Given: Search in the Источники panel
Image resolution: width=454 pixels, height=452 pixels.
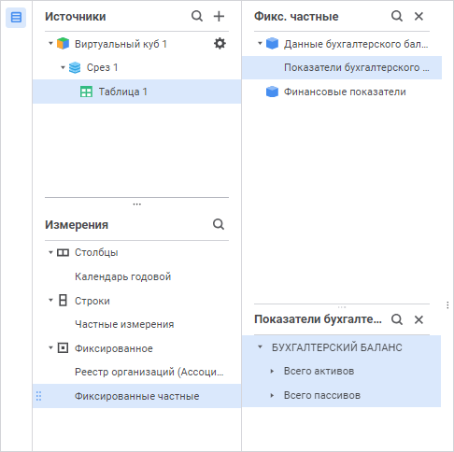Looking at the screenshot, I should coord(197,16).
